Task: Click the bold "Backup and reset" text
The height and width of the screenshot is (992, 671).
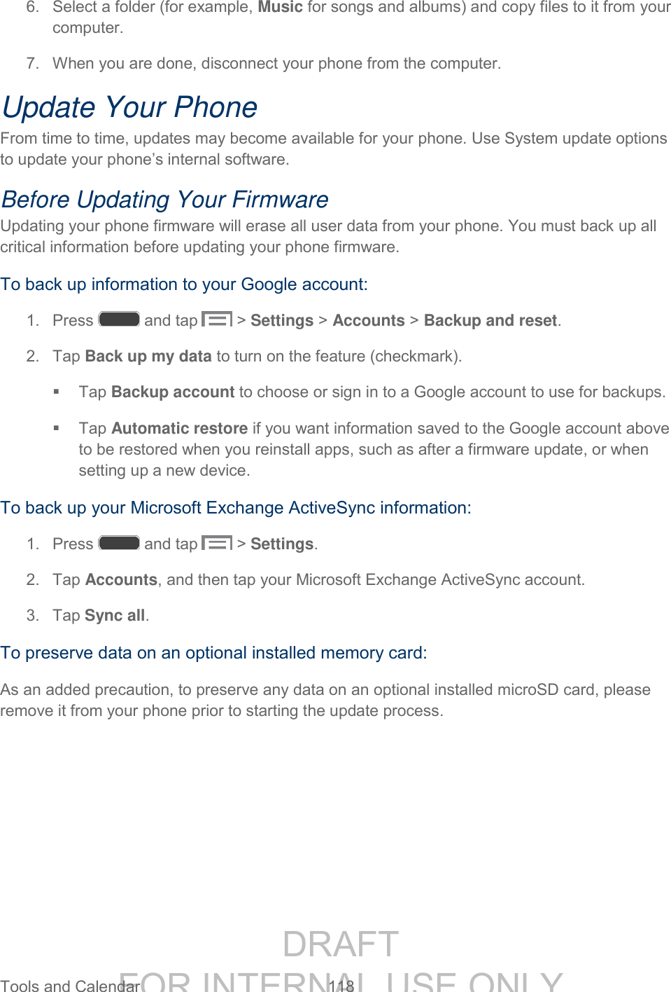Action: pyautogui.click(x=490, y=321)
